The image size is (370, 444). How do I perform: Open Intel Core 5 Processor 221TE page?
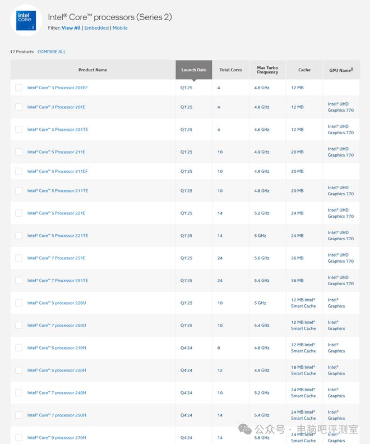coord(57,236)
